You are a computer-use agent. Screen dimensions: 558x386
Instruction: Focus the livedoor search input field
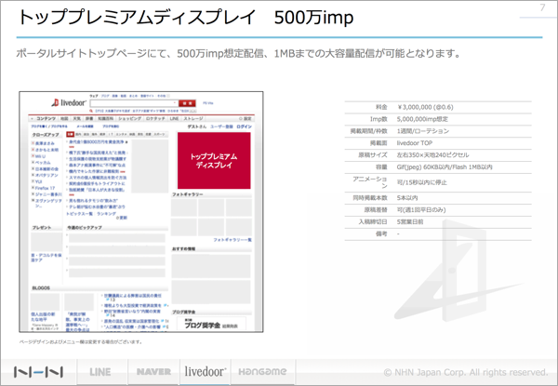(x=134, y=103)
